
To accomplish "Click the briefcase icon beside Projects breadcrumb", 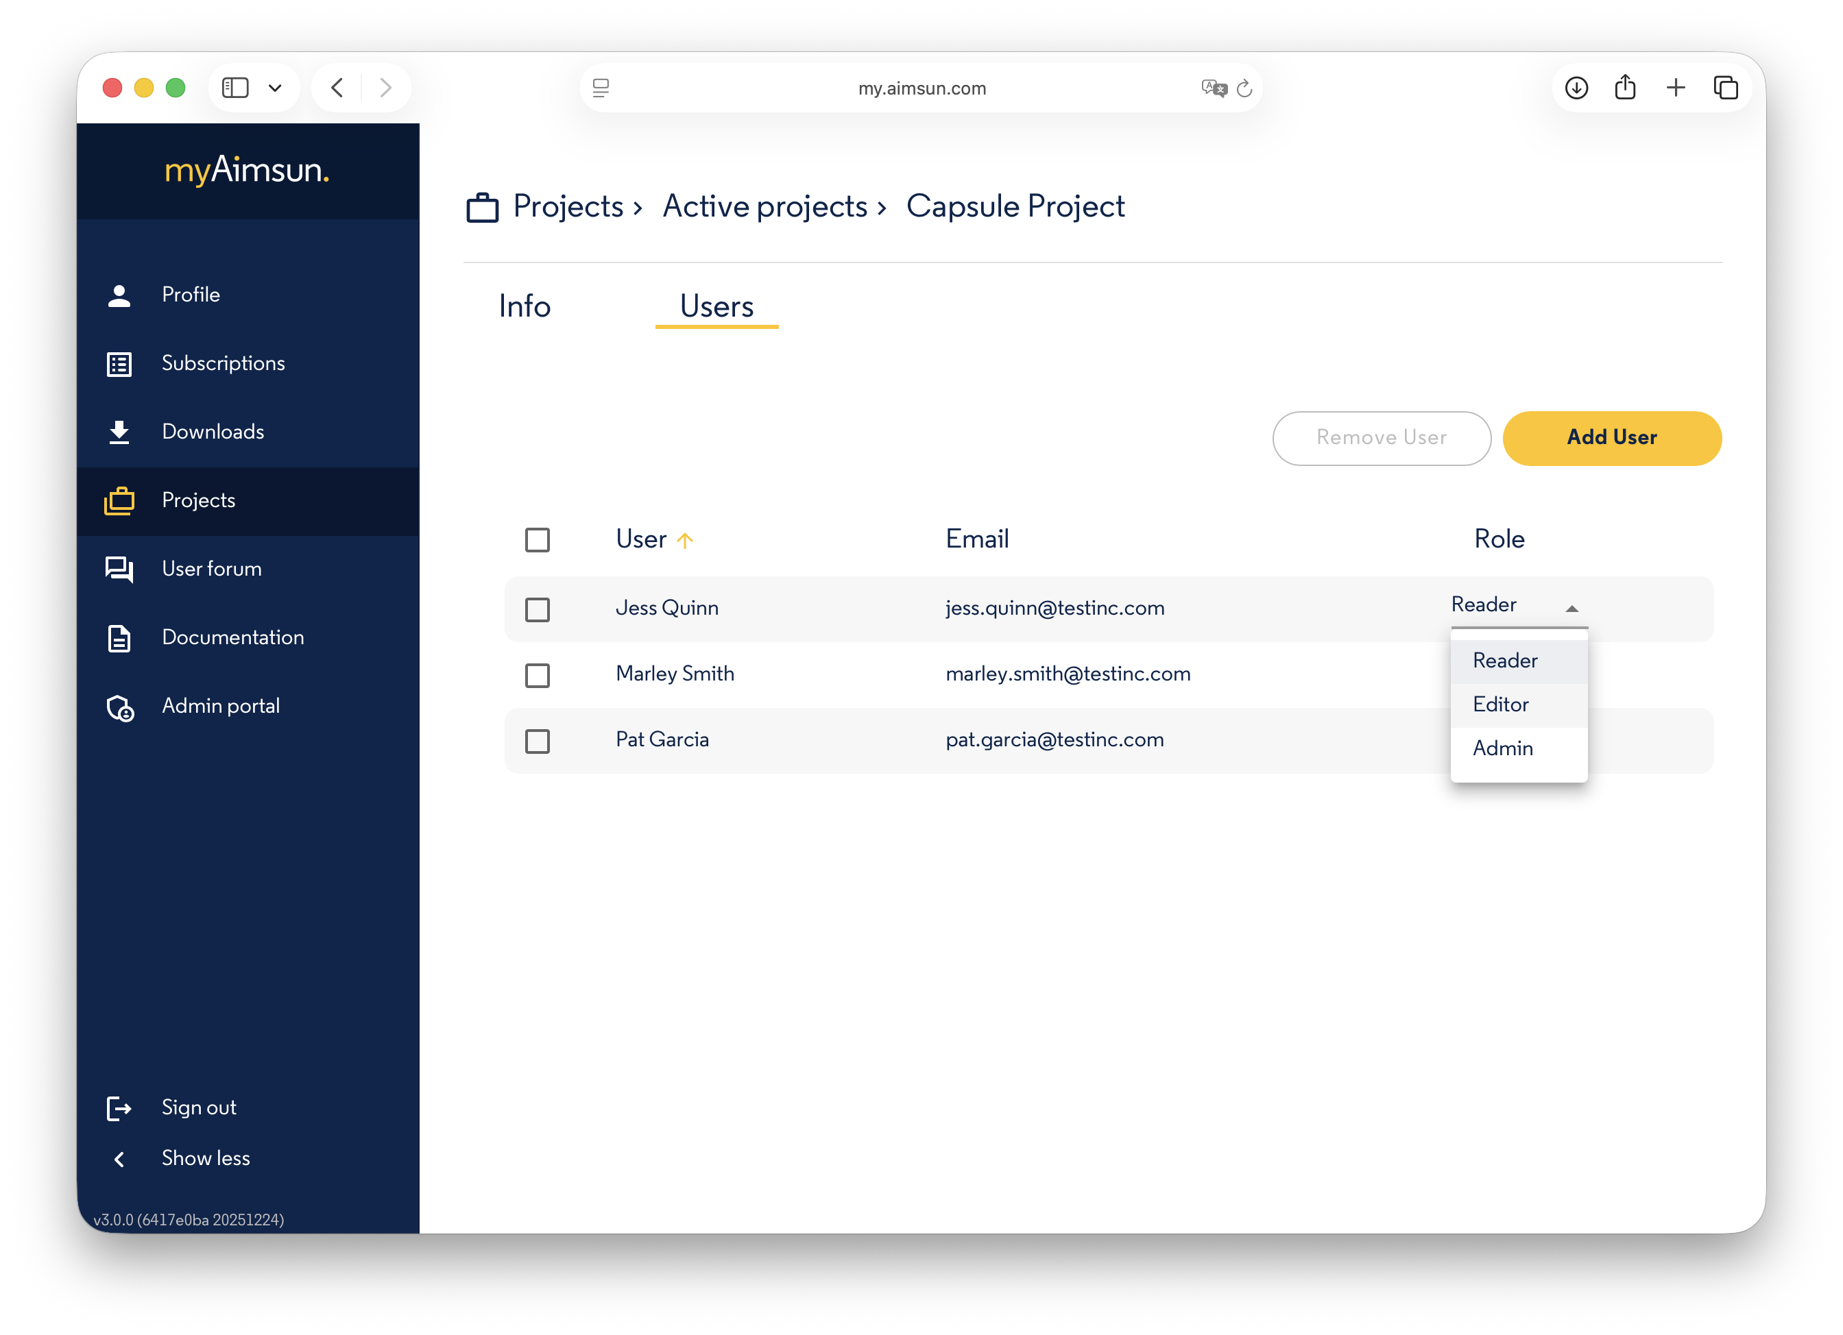I will 482,208.
